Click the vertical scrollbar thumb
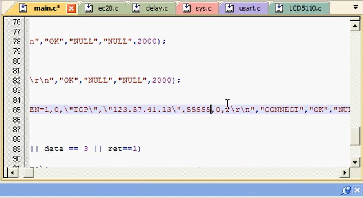Image resolution: width=363 pixels, height=198 pixels. pos(355,136)
